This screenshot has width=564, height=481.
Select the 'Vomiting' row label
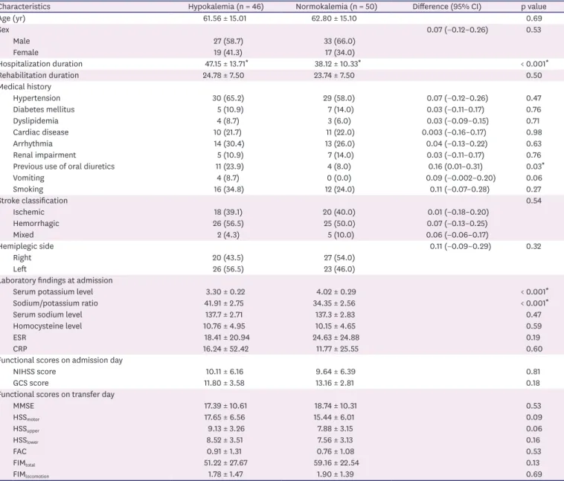coord(29,178)
